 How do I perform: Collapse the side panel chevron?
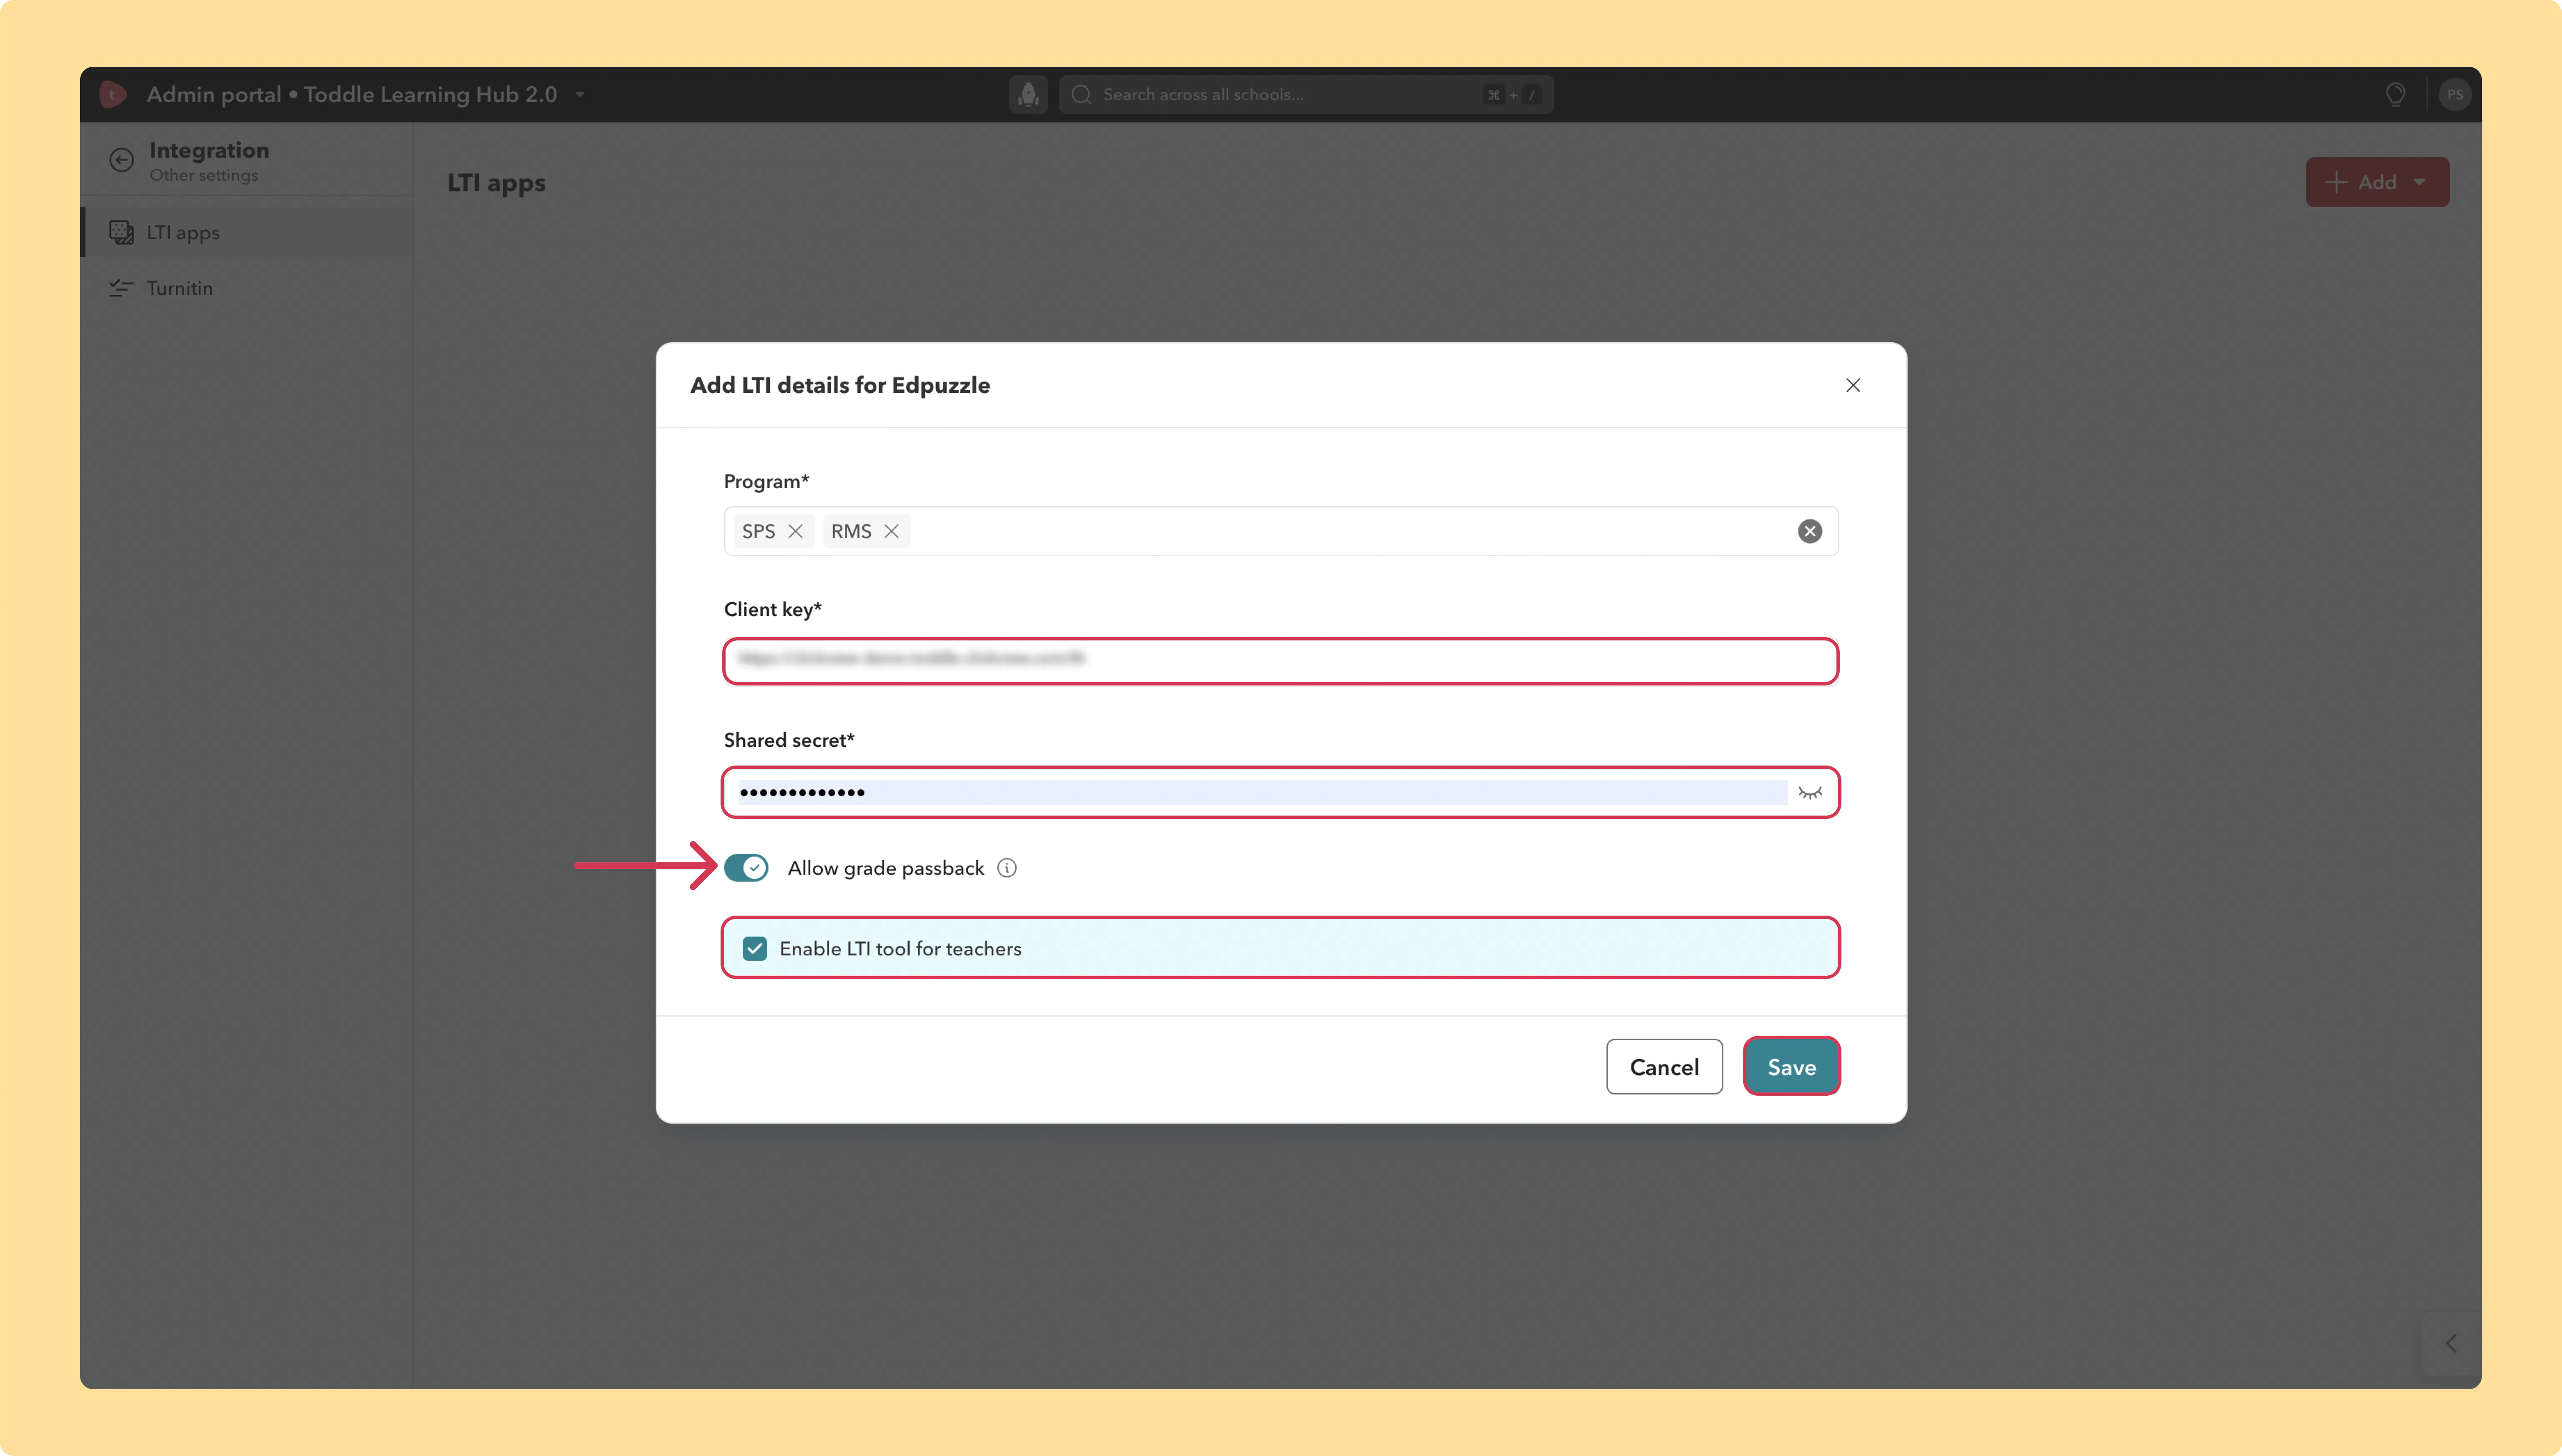tap(2451, 1343)
